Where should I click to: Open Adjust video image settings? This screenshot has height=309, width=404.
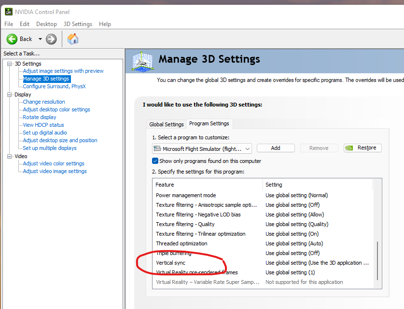[55, 171]
